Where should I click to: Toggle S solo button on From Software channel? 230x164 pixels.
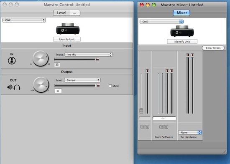tap(166, 127)
